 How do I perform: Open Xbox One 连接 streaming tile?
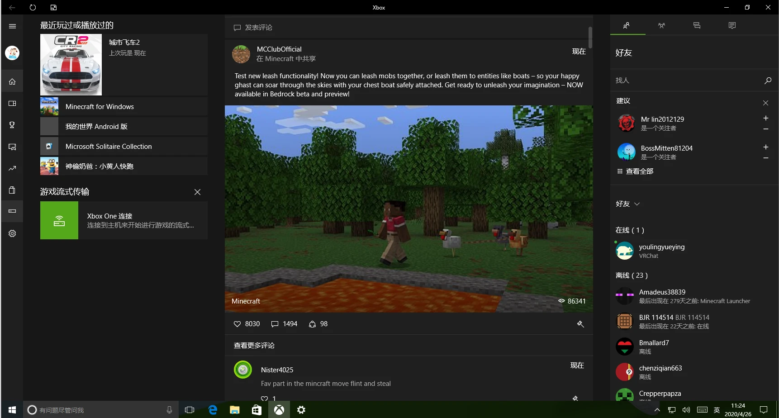click(123, 220)
